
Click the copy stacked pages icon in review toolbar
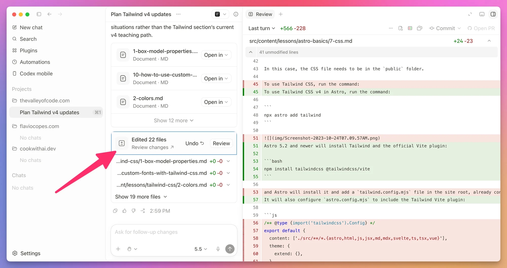coord(420,28)
